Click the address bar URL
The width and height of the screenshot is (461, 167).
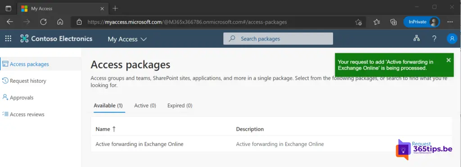[187, 22]
